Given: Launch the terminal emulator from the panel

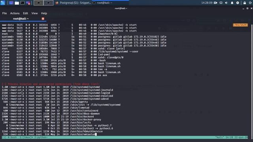Looking at the screenshot, I should 23,3.
